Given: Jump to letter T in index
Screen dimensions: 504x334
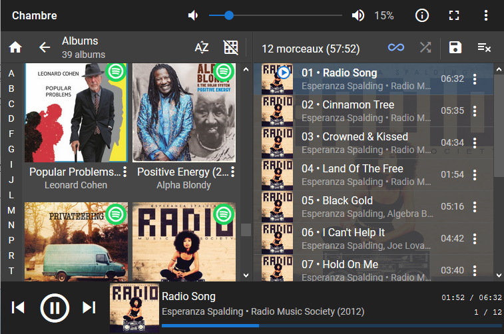Looking at the screenshot, I should click(11, 271).
